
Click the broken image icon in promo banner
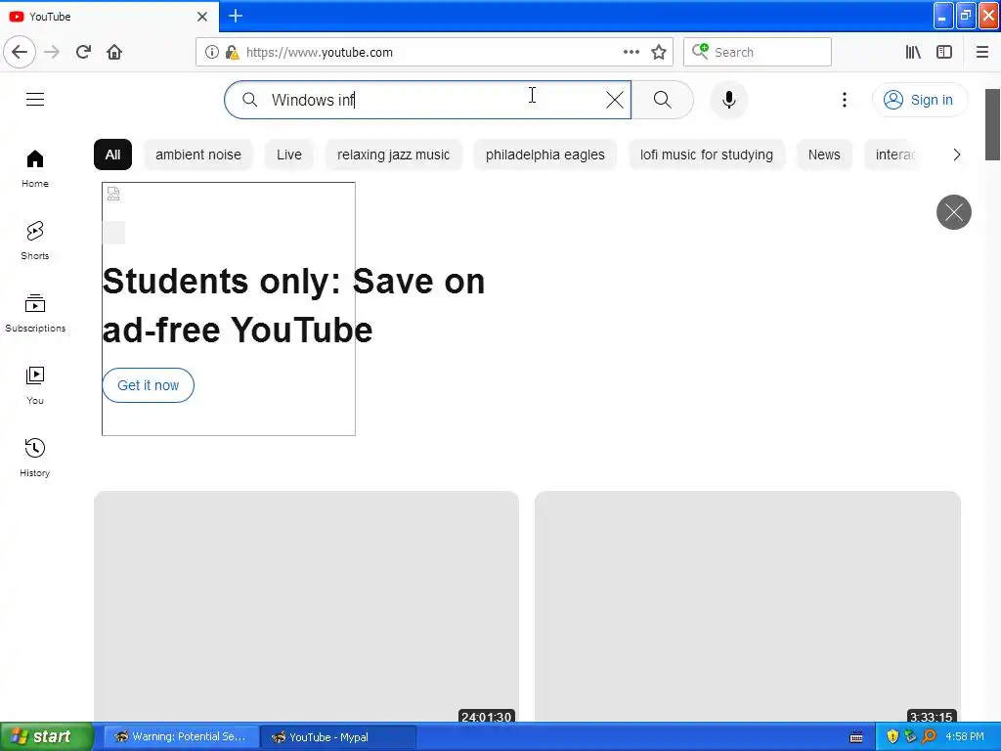click(x=113, y=194)
